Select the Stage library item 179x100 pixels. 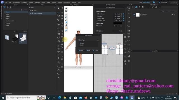tap(8, 25)
